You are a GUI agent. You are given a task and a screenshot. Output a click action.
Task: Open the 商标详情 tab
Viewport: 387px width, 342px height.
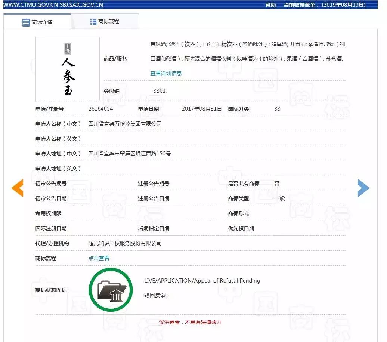click(37, 22)
